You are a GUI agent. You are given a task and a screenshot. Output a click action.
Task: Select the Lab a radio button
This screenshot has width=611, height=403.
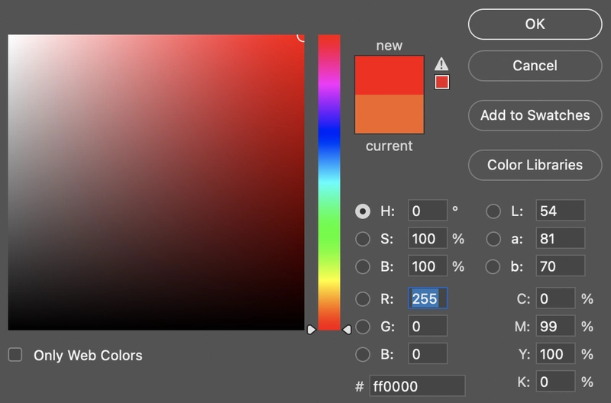point(493,239)
